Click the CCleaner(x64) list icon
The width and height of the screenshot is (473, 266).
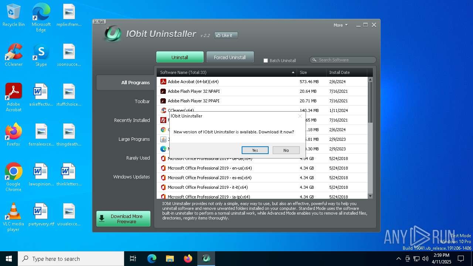[163, 110]
